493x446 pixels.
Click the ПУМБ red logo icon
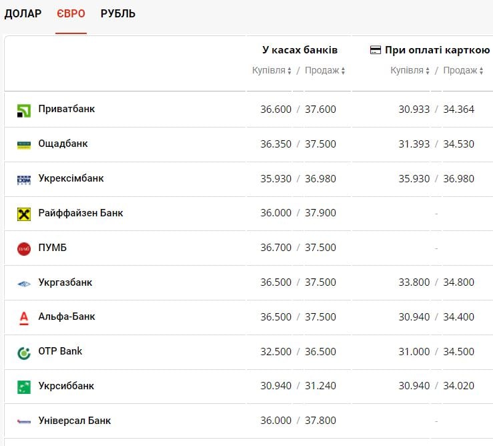tap(24, 249)
